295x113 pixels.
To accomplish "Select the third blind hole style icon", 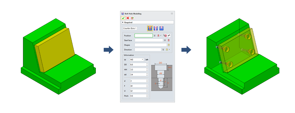I will (x=161, y=28).
